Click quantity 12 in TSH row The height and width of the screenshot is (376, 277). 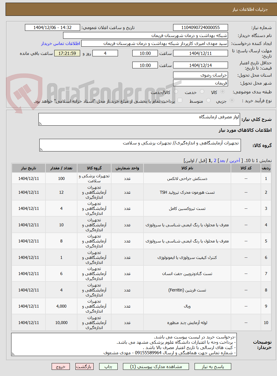[x=61, y=192]
